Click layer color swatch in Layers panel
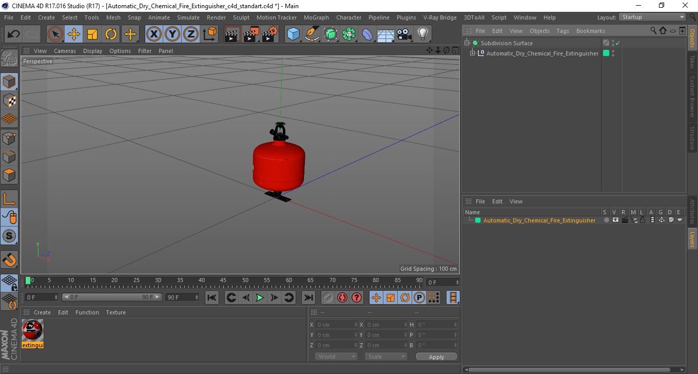 click(478, 220)
